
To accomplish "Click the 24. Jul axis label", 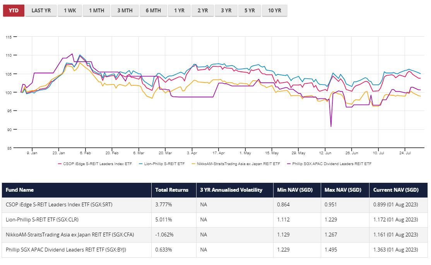I will 405,153.
